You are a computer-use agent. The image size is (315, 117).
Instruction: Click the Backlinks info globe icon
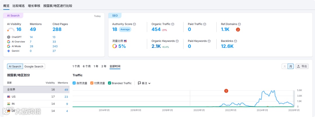[235, 41]
